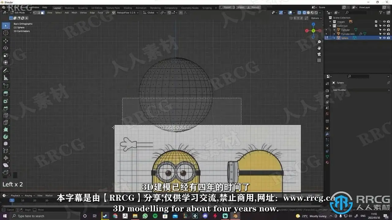Expand the Cylinder.001 object
The width and height of the screenshot is (392, 220).
pyautogui.click(x=334, y=34)
